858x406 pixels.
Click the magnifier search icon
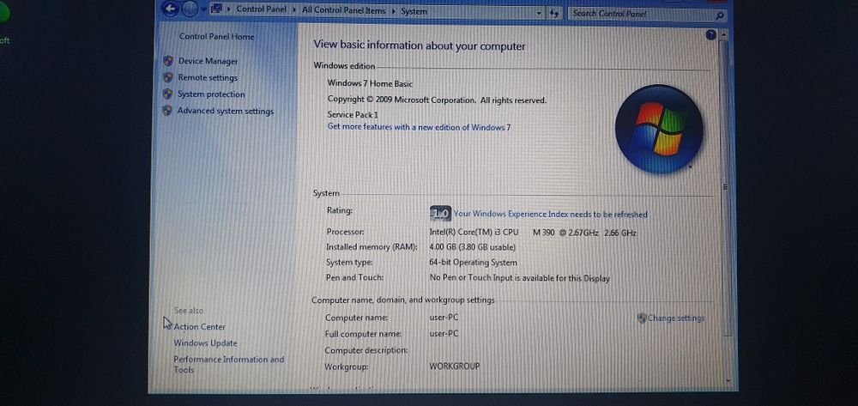pyautogui.click(x=720, y=15)
